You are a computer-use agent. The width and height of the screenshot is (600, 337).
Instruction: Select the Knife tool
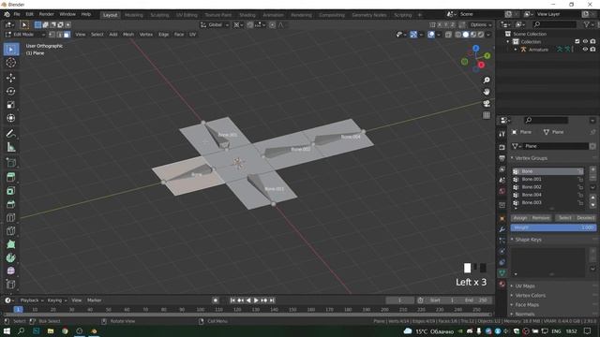pyautogui.click(x=10, y=231)
